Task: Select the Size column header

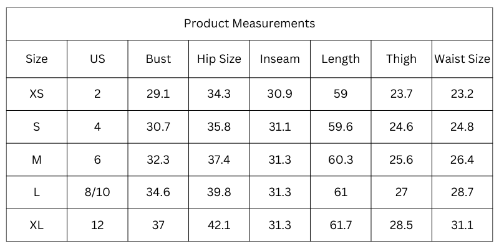Action: (36, 59)
